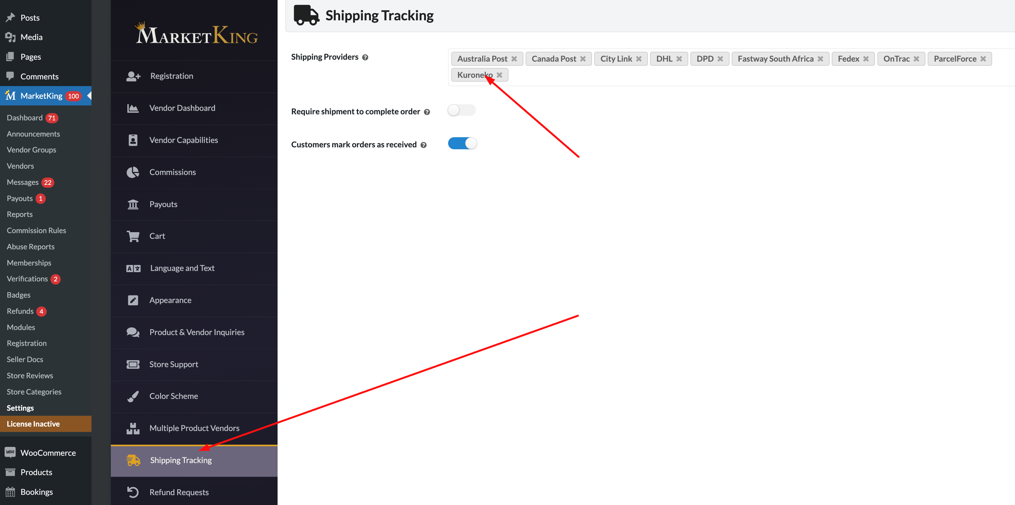This screenshot has width=1015, height=505.
Task: Click the Refund Requests undo icon
Action: [133, 492]
